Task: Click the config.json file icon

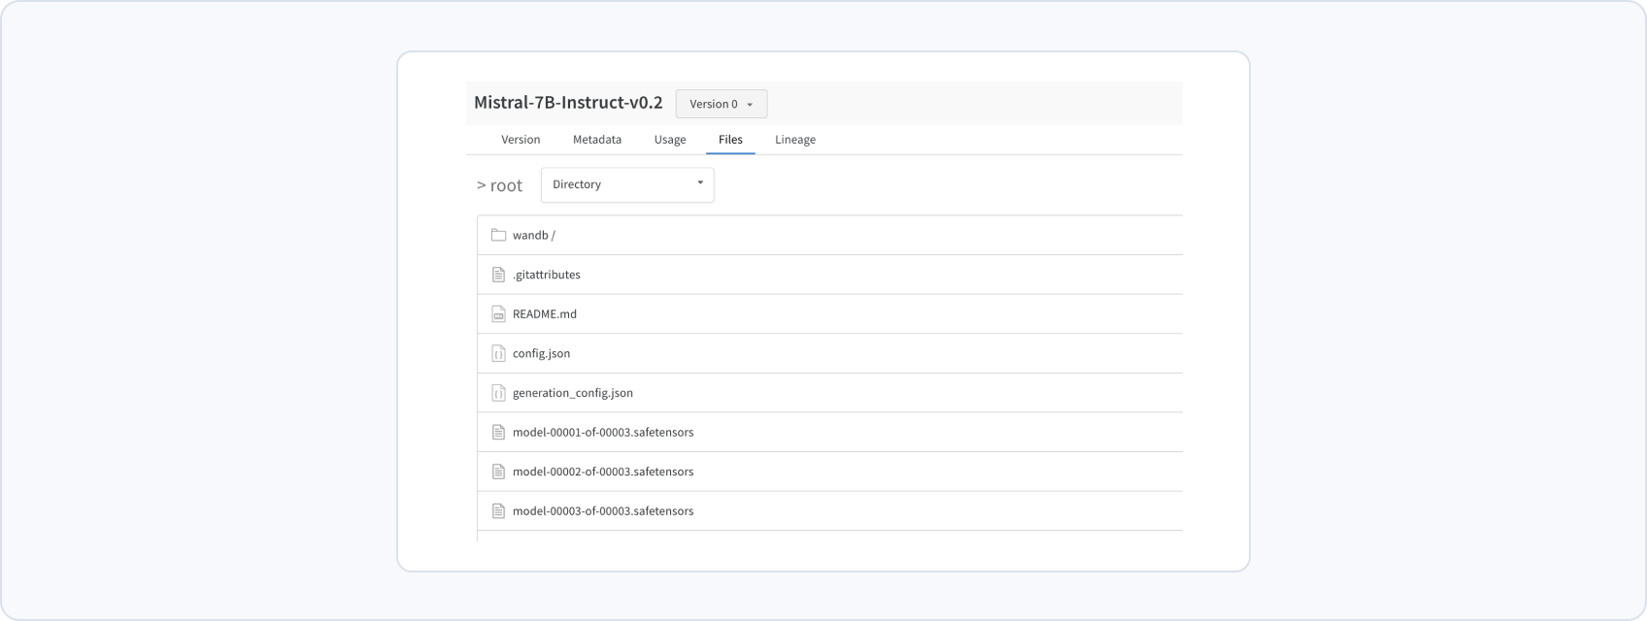Action: (498, 353)
